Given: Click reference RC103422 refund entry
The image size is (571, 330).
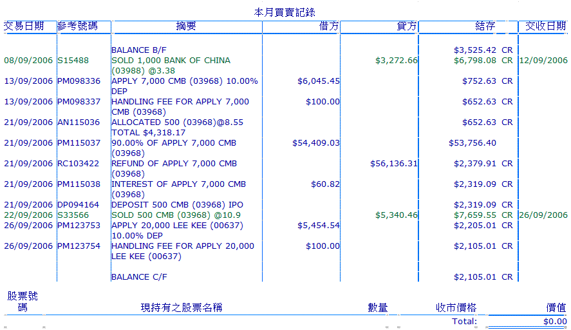Looking at the screenshot, I should pos(79,164).
